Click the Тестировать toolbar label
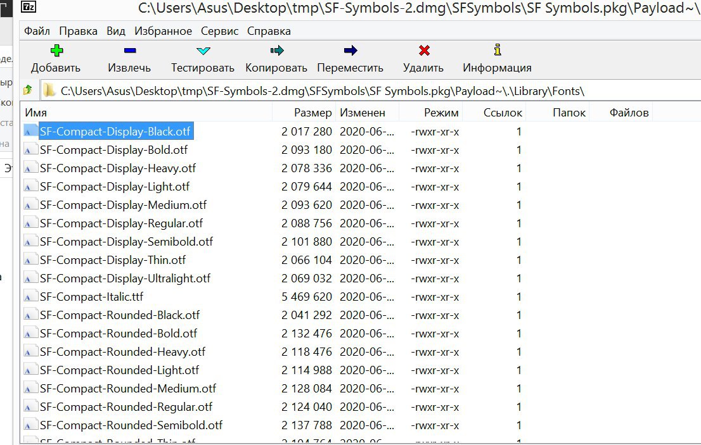Viewport: 701px width, 445px height. [x=203, y=68]
